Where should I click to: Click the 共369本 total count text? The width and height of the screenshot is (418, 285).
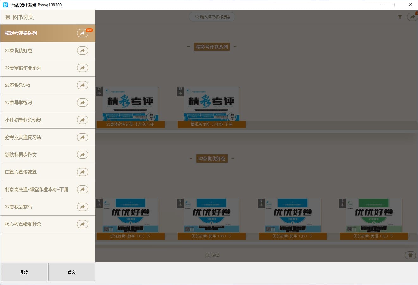pos(212,255)
